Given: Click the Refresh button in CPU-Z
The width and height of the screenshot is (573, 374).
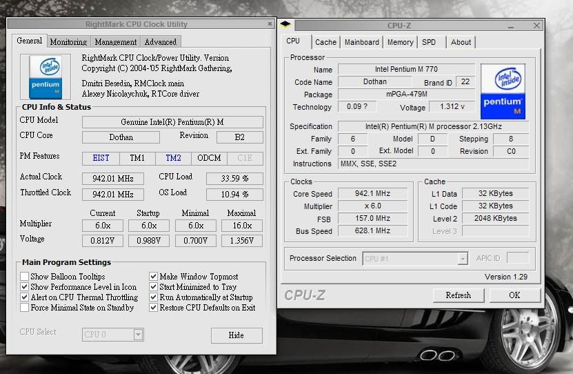Looking at the screenshot, I should point(459,295).
